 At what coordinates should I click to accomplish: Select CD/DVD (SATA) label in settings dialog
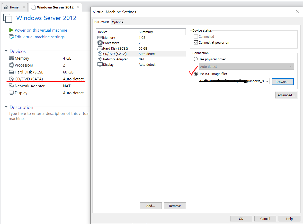tap(115, 54)
